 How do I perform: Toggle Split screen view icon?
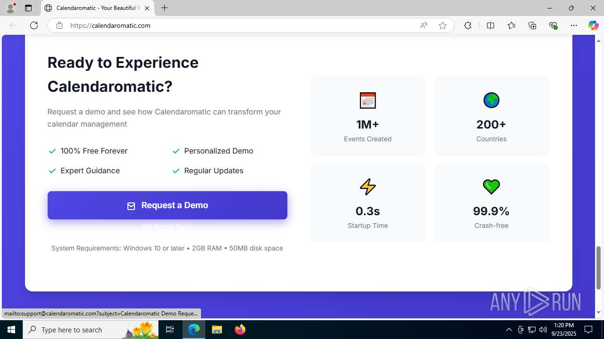[x=490, y=25]
